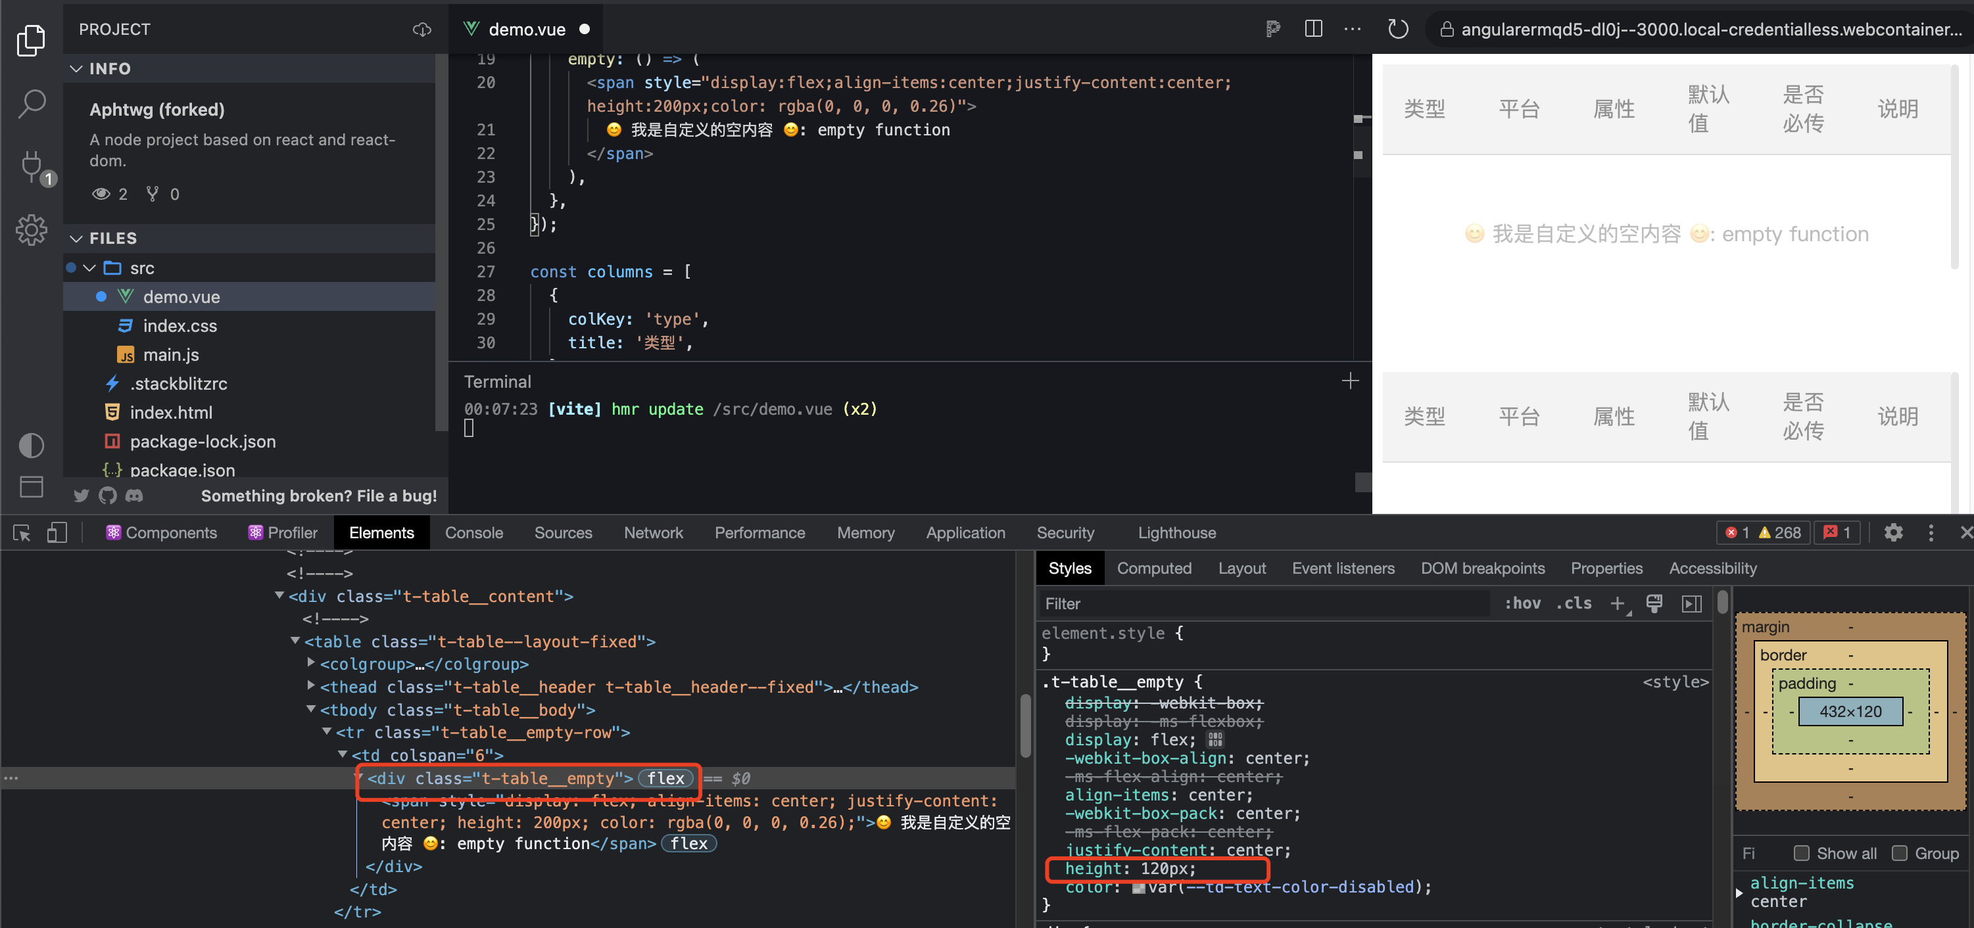The width and height of the screenshot is (1974, 928).
Task: Click the file explorer icon in sidebar
Action: pyautogui.click(x=32, y=40)
